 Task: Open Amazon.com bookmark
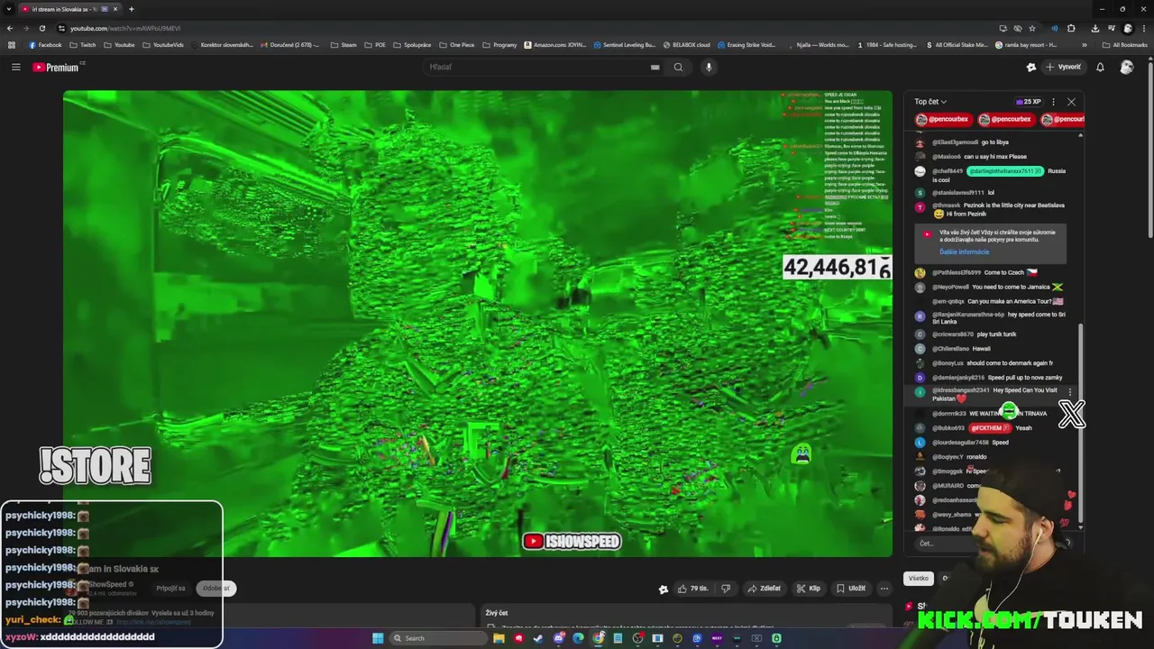tap(554, 45)
